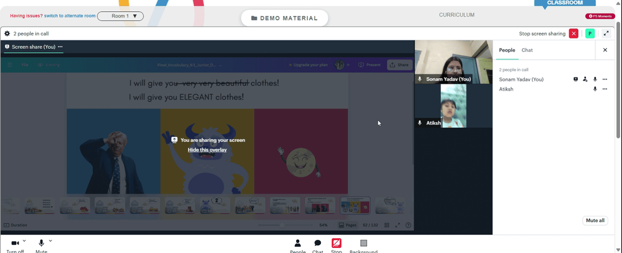Screen dimensions: 622x253
Task: Open more options dots next to Atiksh
Action: (605, 89)
